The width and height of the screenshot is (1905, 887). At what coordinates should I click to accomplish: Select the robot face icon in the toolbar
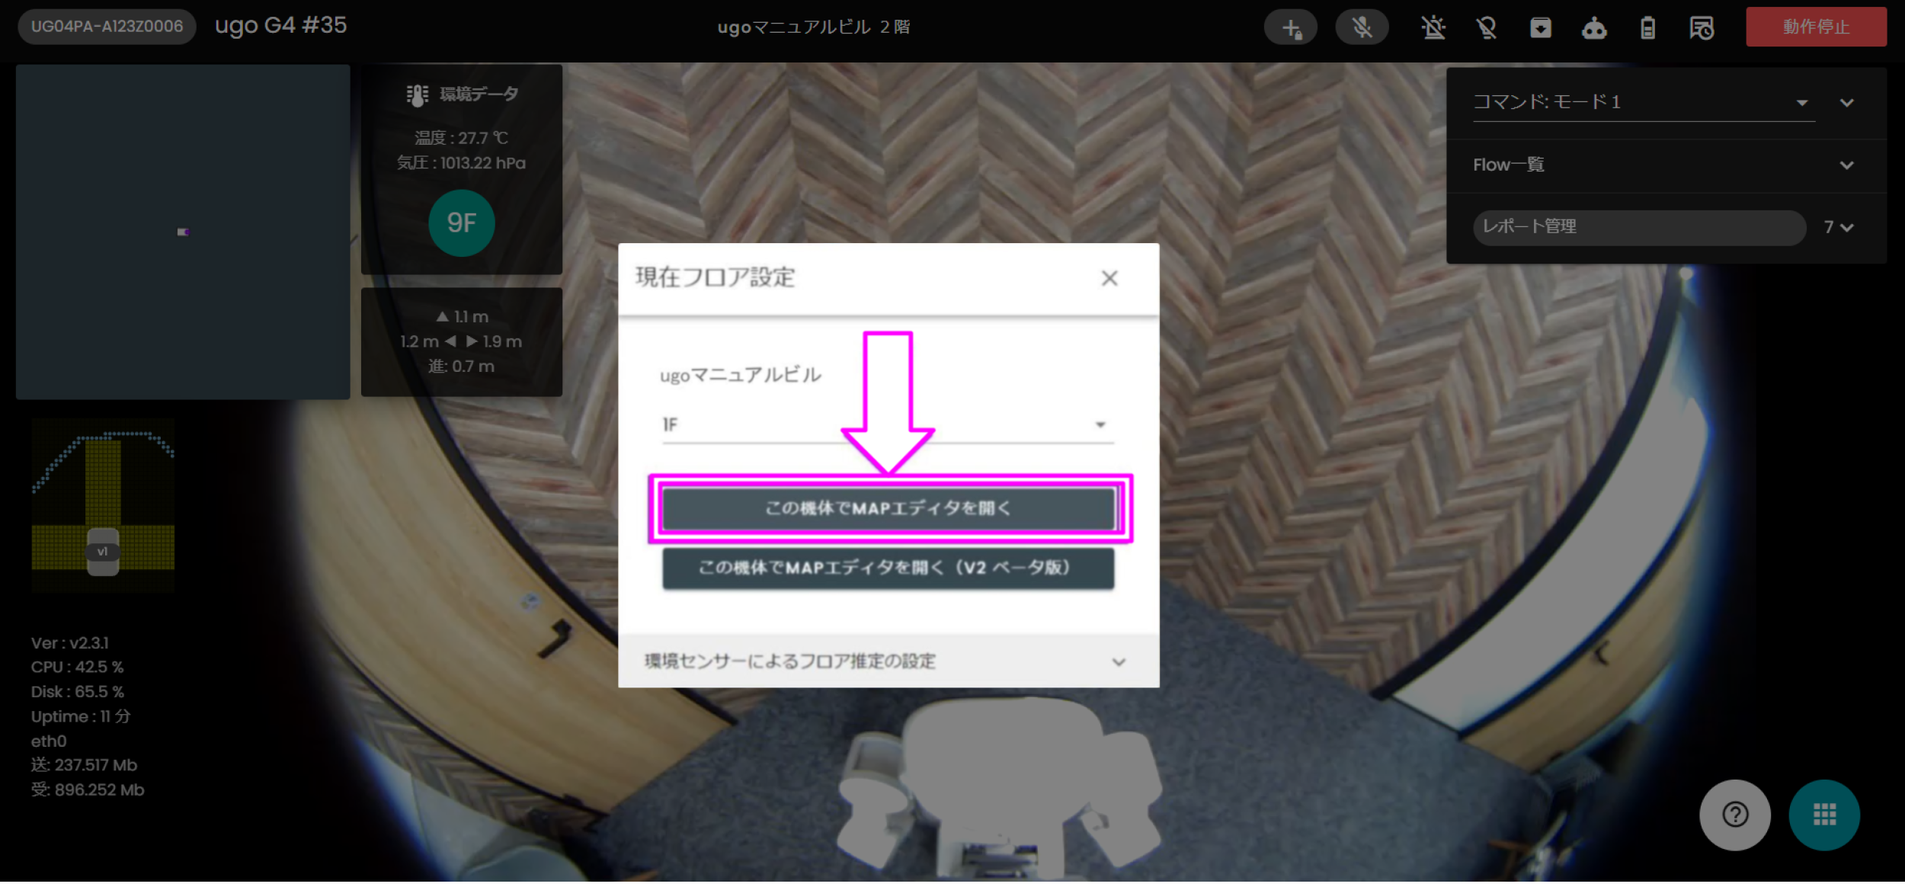pyautogui.click(x=1594, y=26)
